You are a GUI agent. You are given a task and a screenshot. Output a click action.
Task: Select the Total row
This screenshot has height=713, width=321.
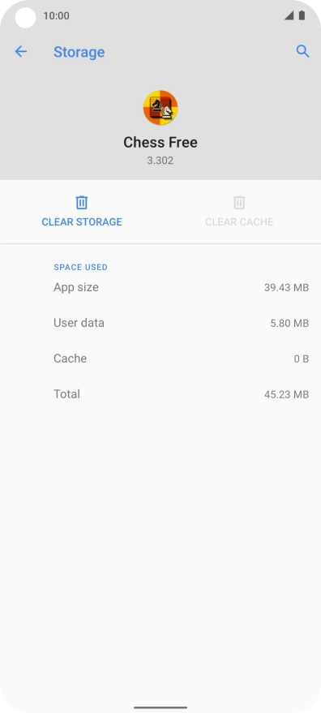point(181,393)
